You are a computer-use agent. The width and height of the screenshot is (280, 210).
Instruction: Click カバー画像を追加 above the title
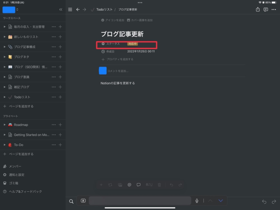[140, 20]
